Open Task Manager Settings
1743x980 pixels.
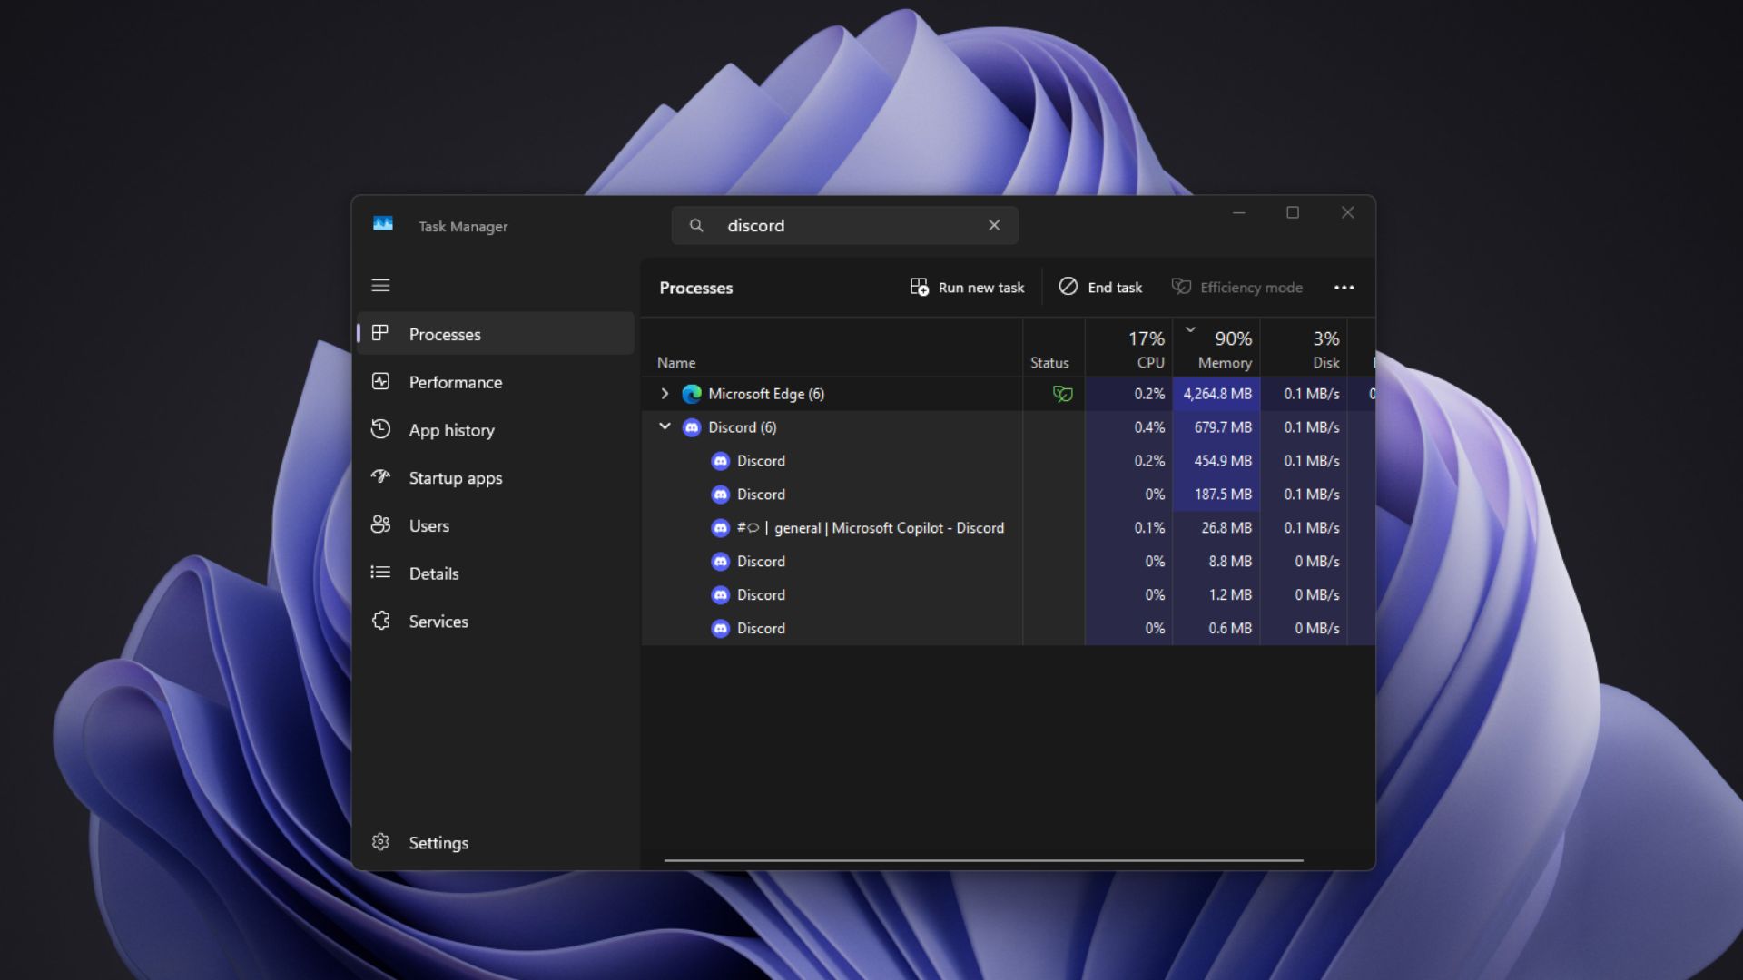coord(496,843)
